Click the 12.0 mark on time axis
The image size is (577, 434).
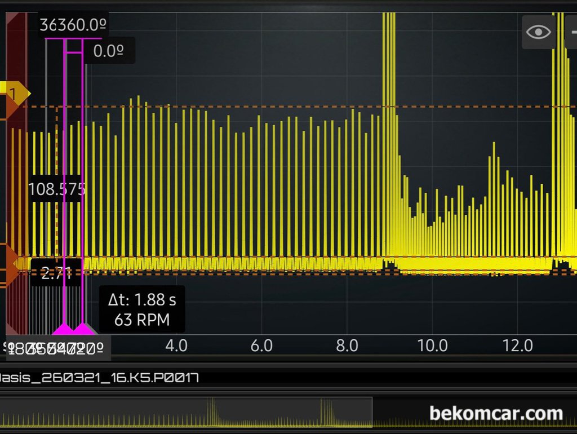pyautogui.click(x=517, y=346)
